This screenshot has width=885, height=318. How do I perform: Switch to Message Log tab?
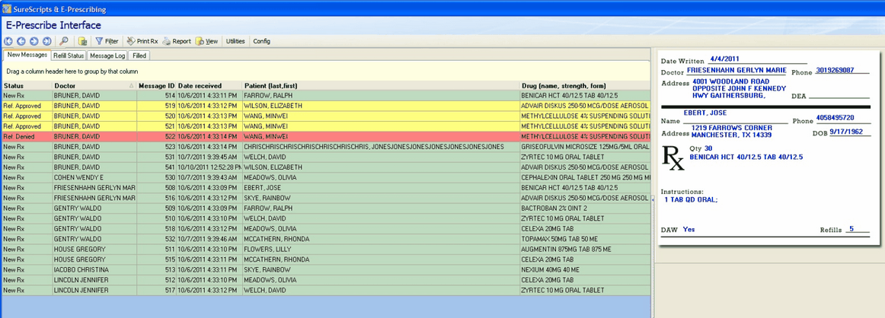pos(107,56)
